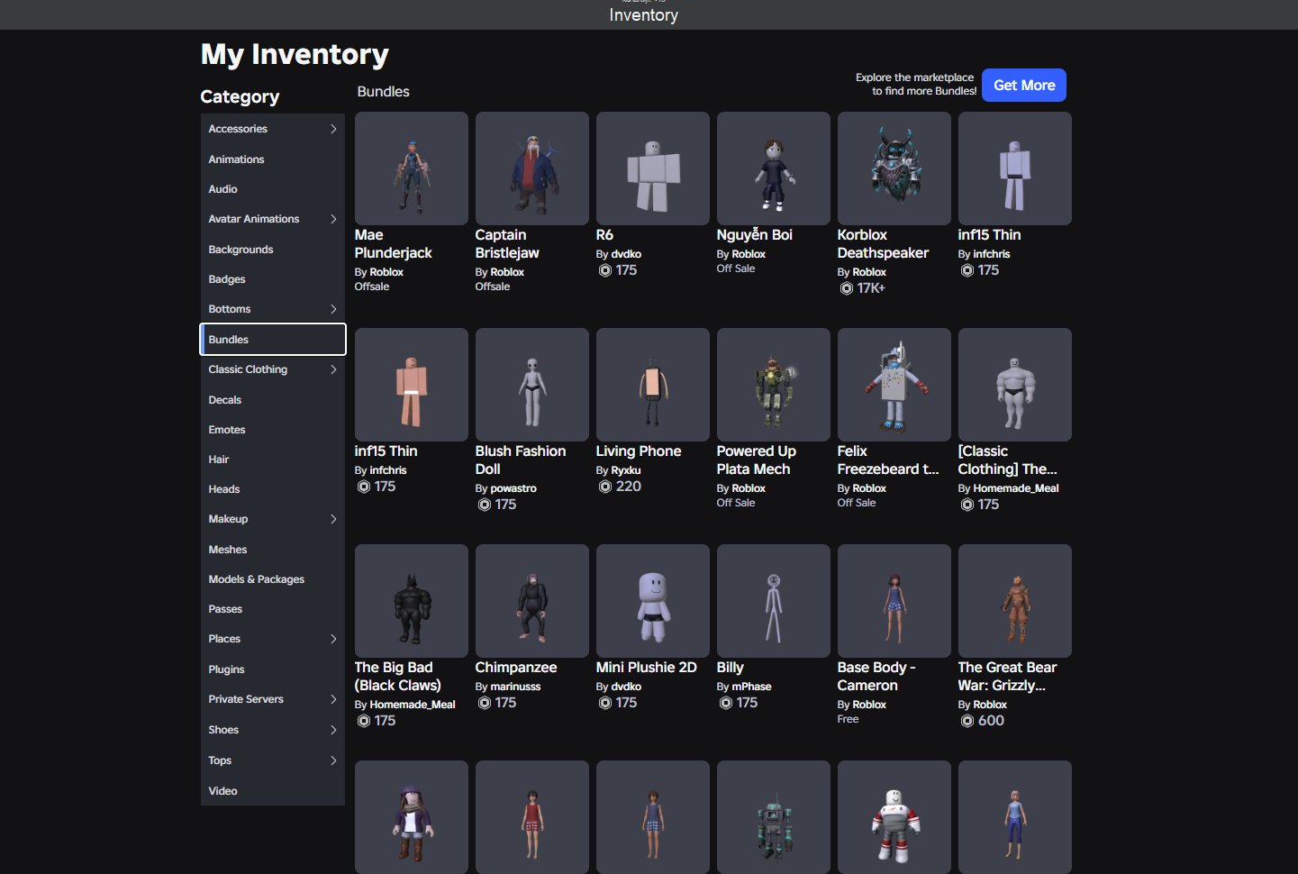Open creator marinusss profile link

515,687
